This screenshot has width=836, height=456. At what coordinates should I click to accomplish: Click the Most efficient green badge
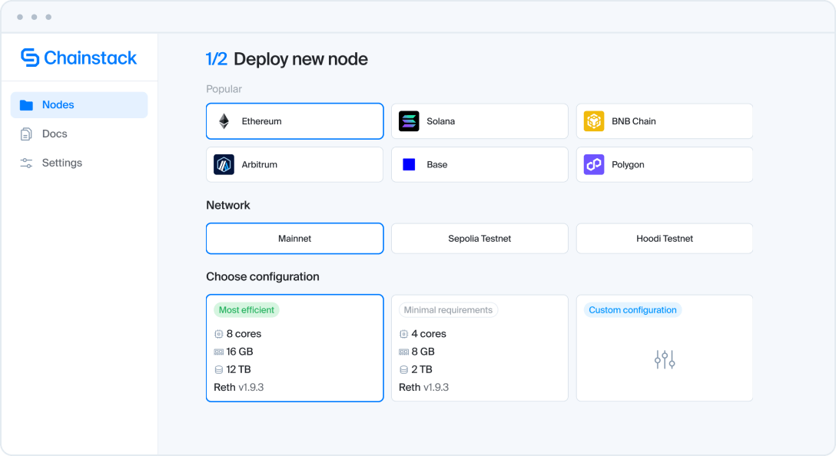point(247,310)
